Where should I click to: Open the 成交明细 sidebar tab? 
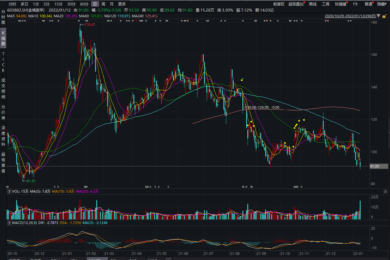[3, 88]
